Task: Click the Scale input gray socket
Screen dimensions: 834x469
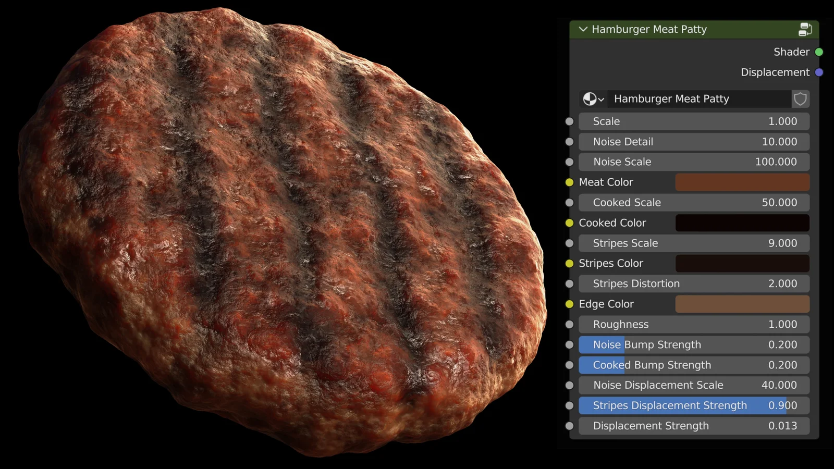Action: 569,121
